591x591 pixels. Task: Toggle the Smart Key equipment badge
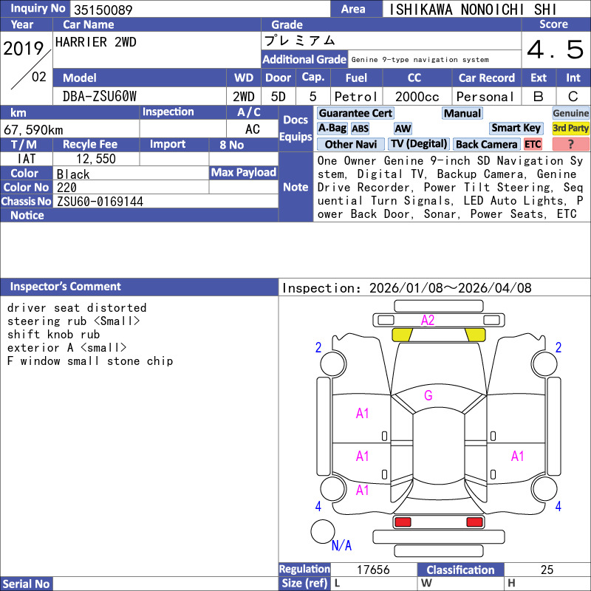pos(516,128)
